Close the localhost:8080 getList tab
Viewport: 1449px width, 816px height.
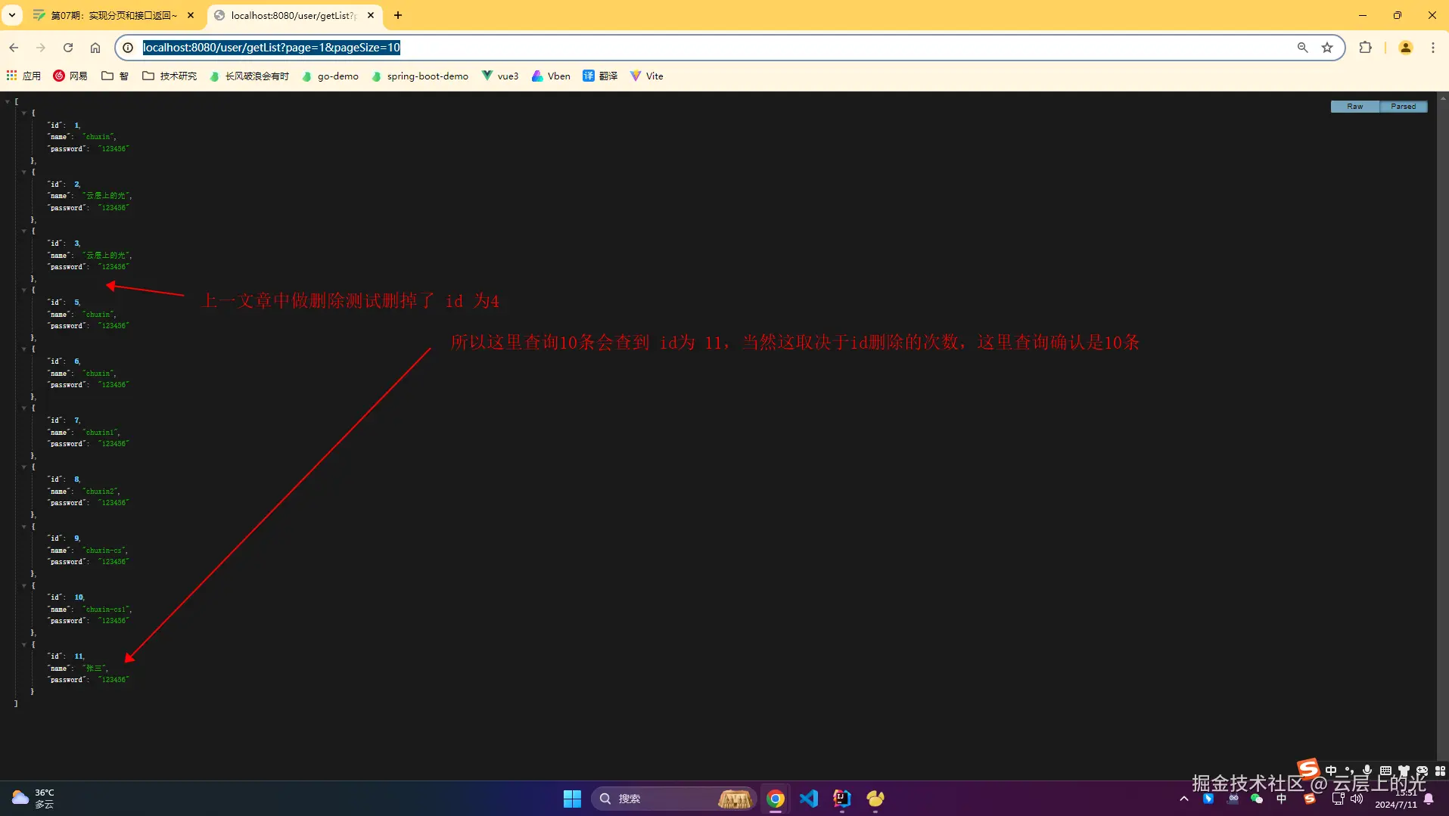point(371,15)
